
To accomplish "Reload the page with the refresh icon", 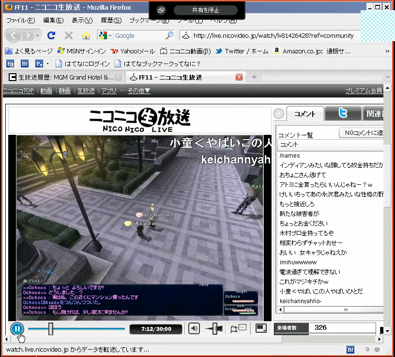I will [x=51, y=35].
